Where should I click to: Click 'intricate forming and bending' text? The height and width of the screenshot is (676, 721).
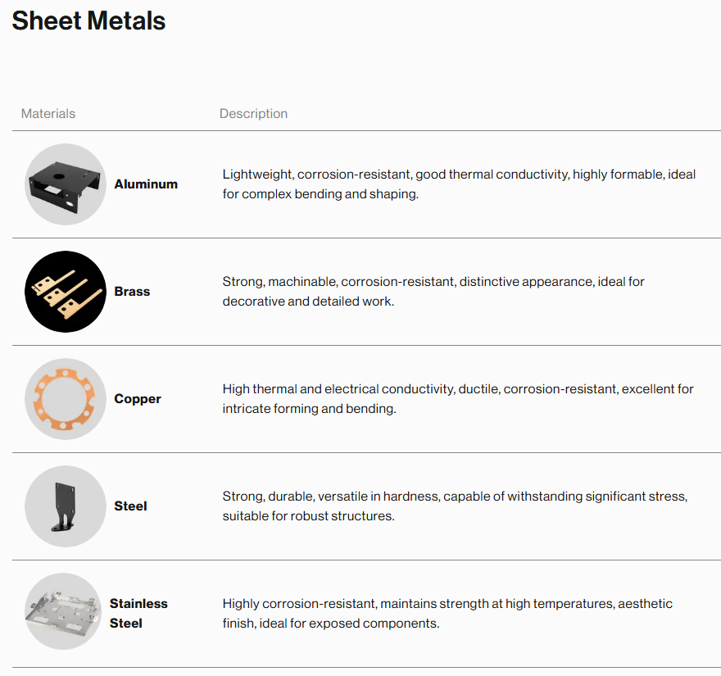click(309, 409)
